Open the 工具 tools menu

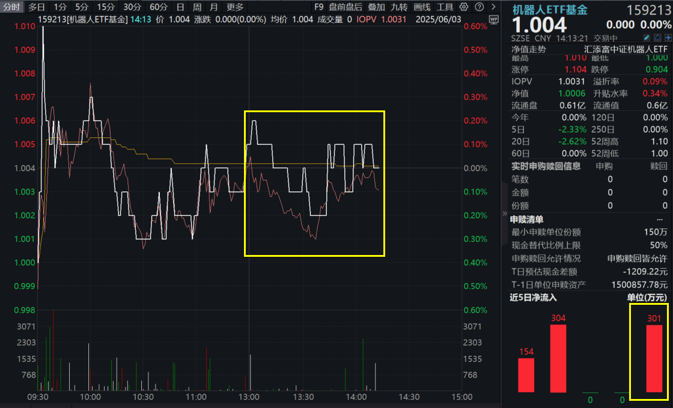[445, 7]
